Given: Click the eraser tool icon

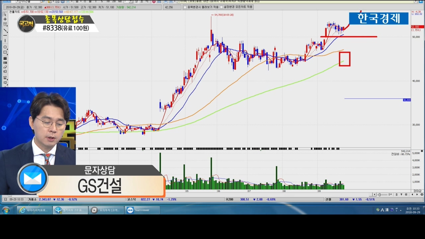Looking at the screenshot, I should 5,67.
